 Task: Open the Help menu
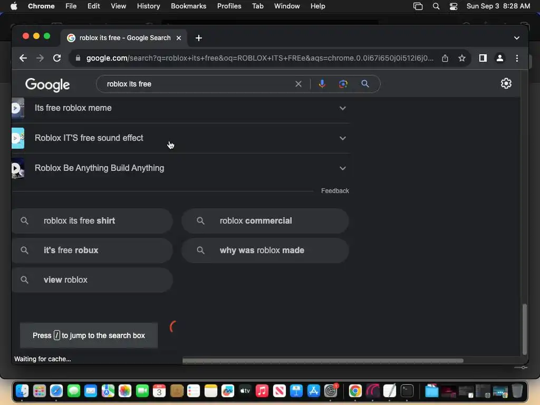tap(317, 6)
